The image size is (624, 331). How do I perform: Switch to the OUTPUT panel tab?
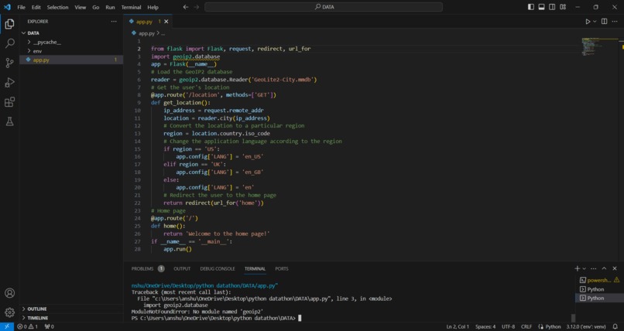point(182,268)
